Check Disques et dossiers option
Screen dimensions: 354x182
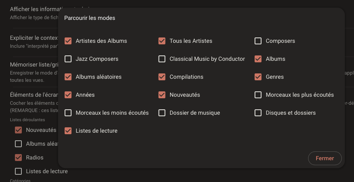[258, 113]
